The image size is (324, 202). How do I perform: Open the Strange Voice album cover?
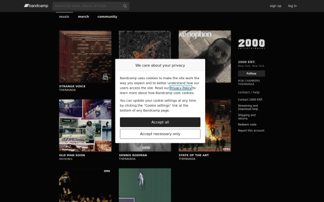(x=85, y=57)
